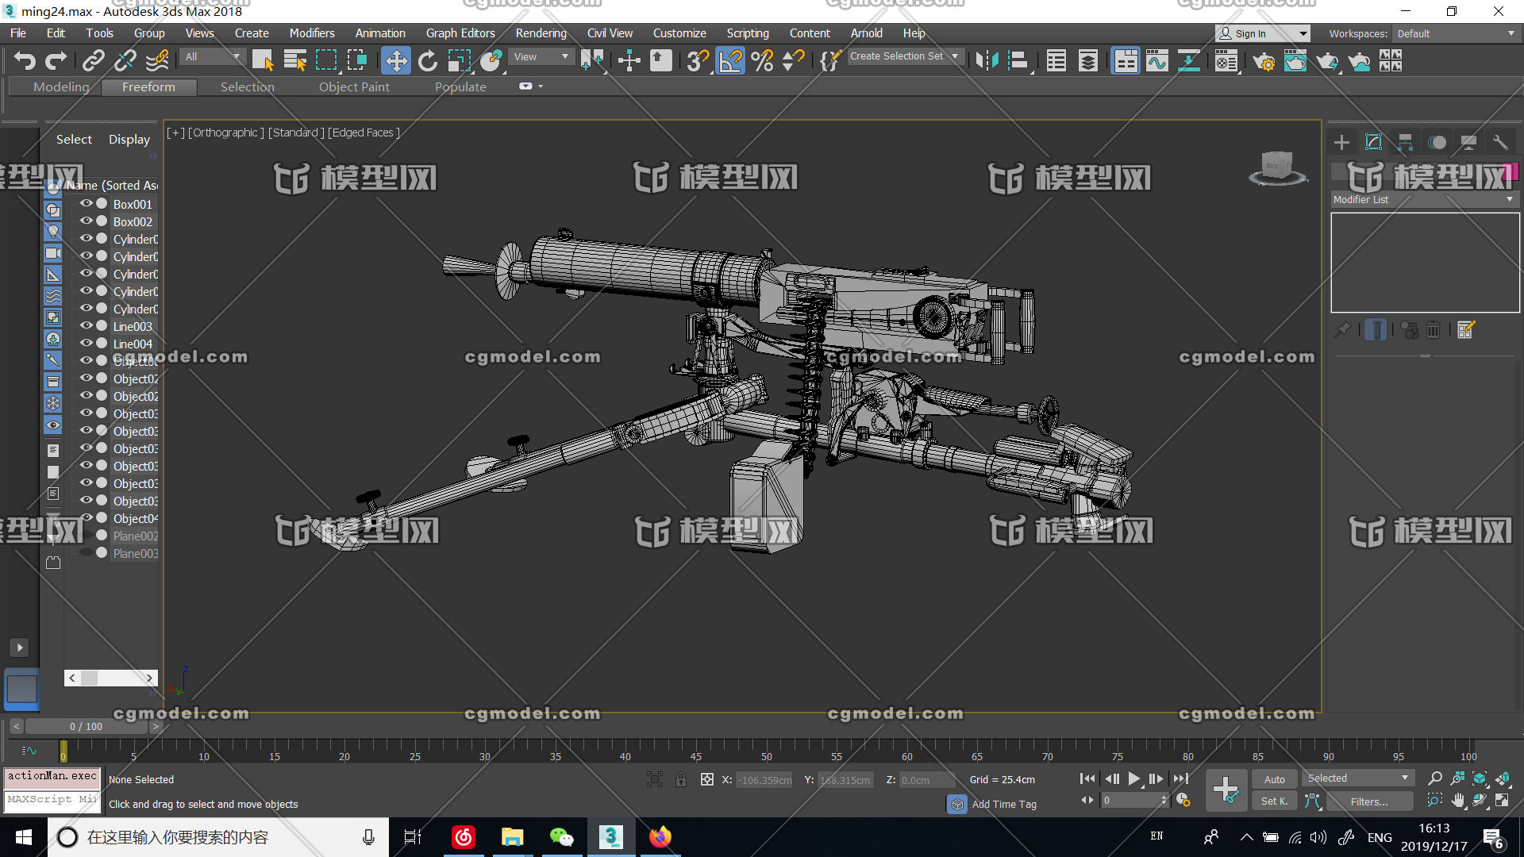Open the Render Setup teapot icon

pyautogui.click(x=1264, y=61)
